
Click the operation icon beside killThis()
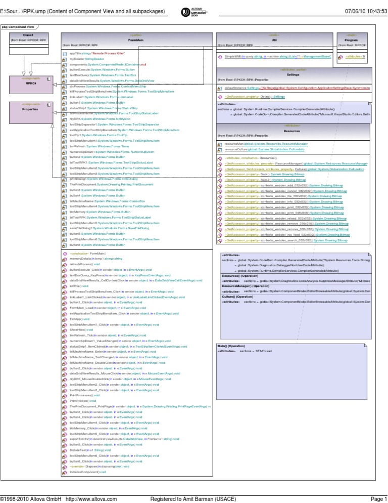[x=65, y=286]
